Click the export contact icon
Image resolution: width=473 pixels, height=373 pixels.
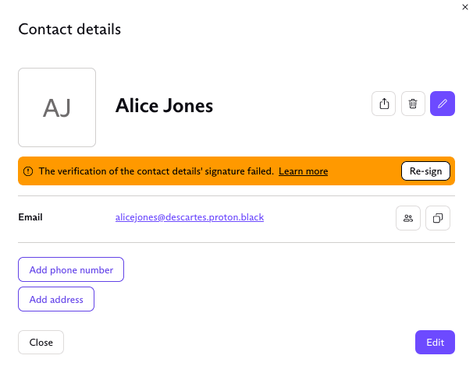pos(383,104)
